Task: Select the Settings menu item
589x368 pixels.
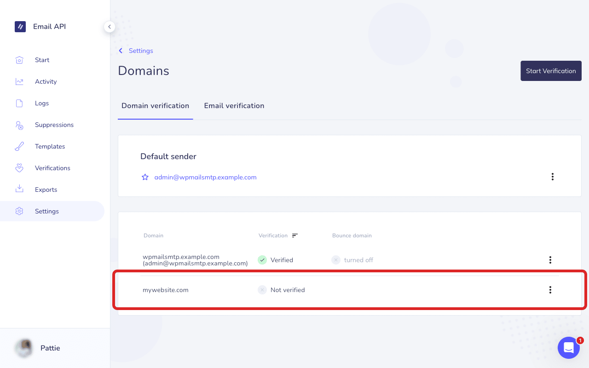Action: tap(52, 211)
